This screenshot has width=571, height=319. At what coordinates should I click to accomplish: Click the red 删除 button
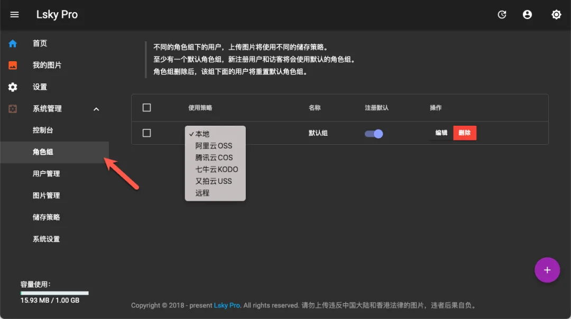(465, 133)
